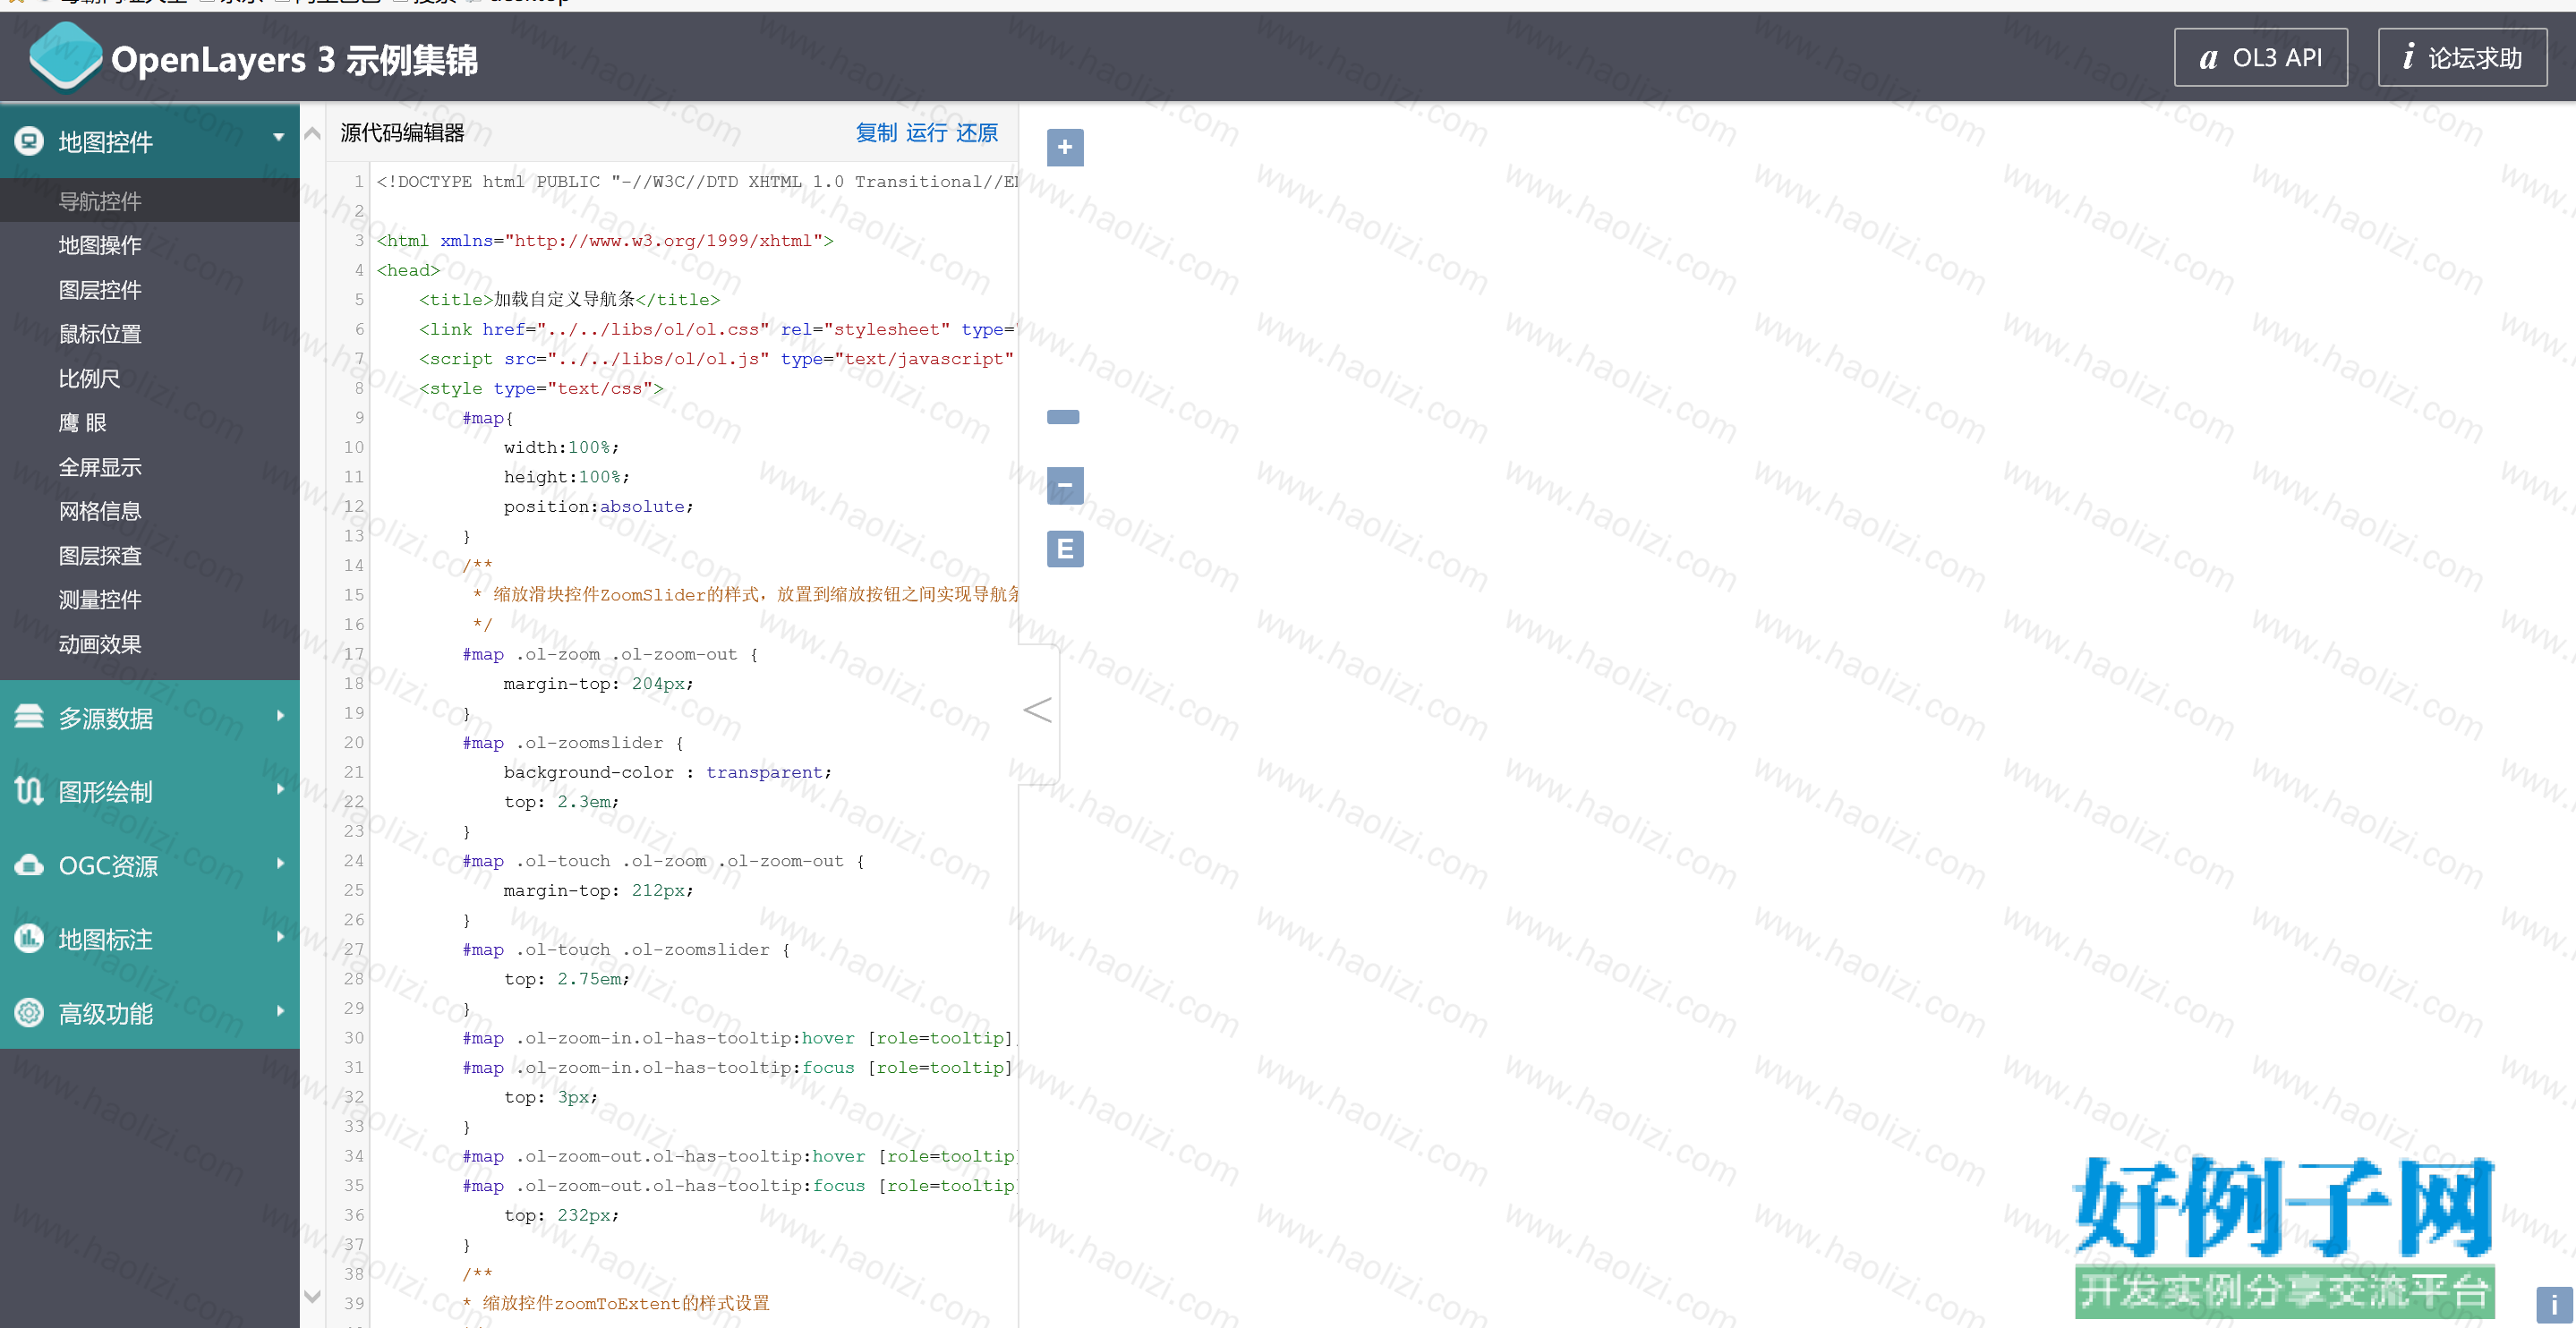The width and height of the screenshot is (2576, 1328).
Task: Click the 地图控件 section icon
Action: click(x=29, y=141)
